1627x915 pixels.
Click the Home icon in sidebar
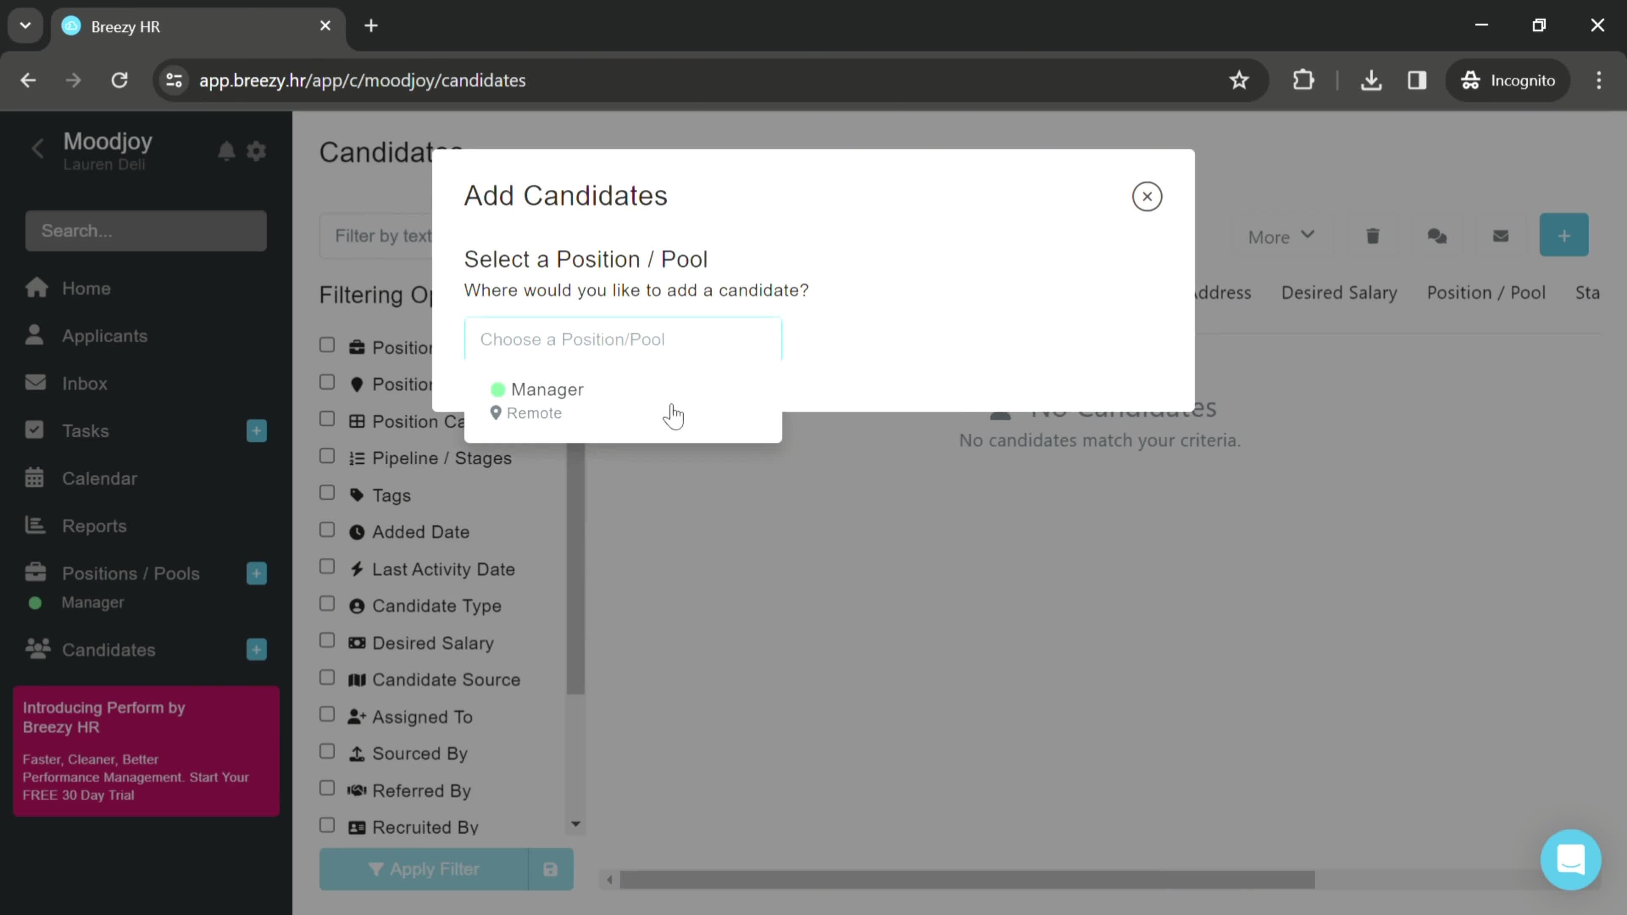click(x=37, y=288)
